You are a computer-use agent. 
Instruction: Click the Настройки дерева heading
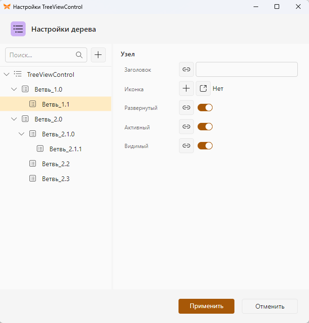tap(63, 29)
